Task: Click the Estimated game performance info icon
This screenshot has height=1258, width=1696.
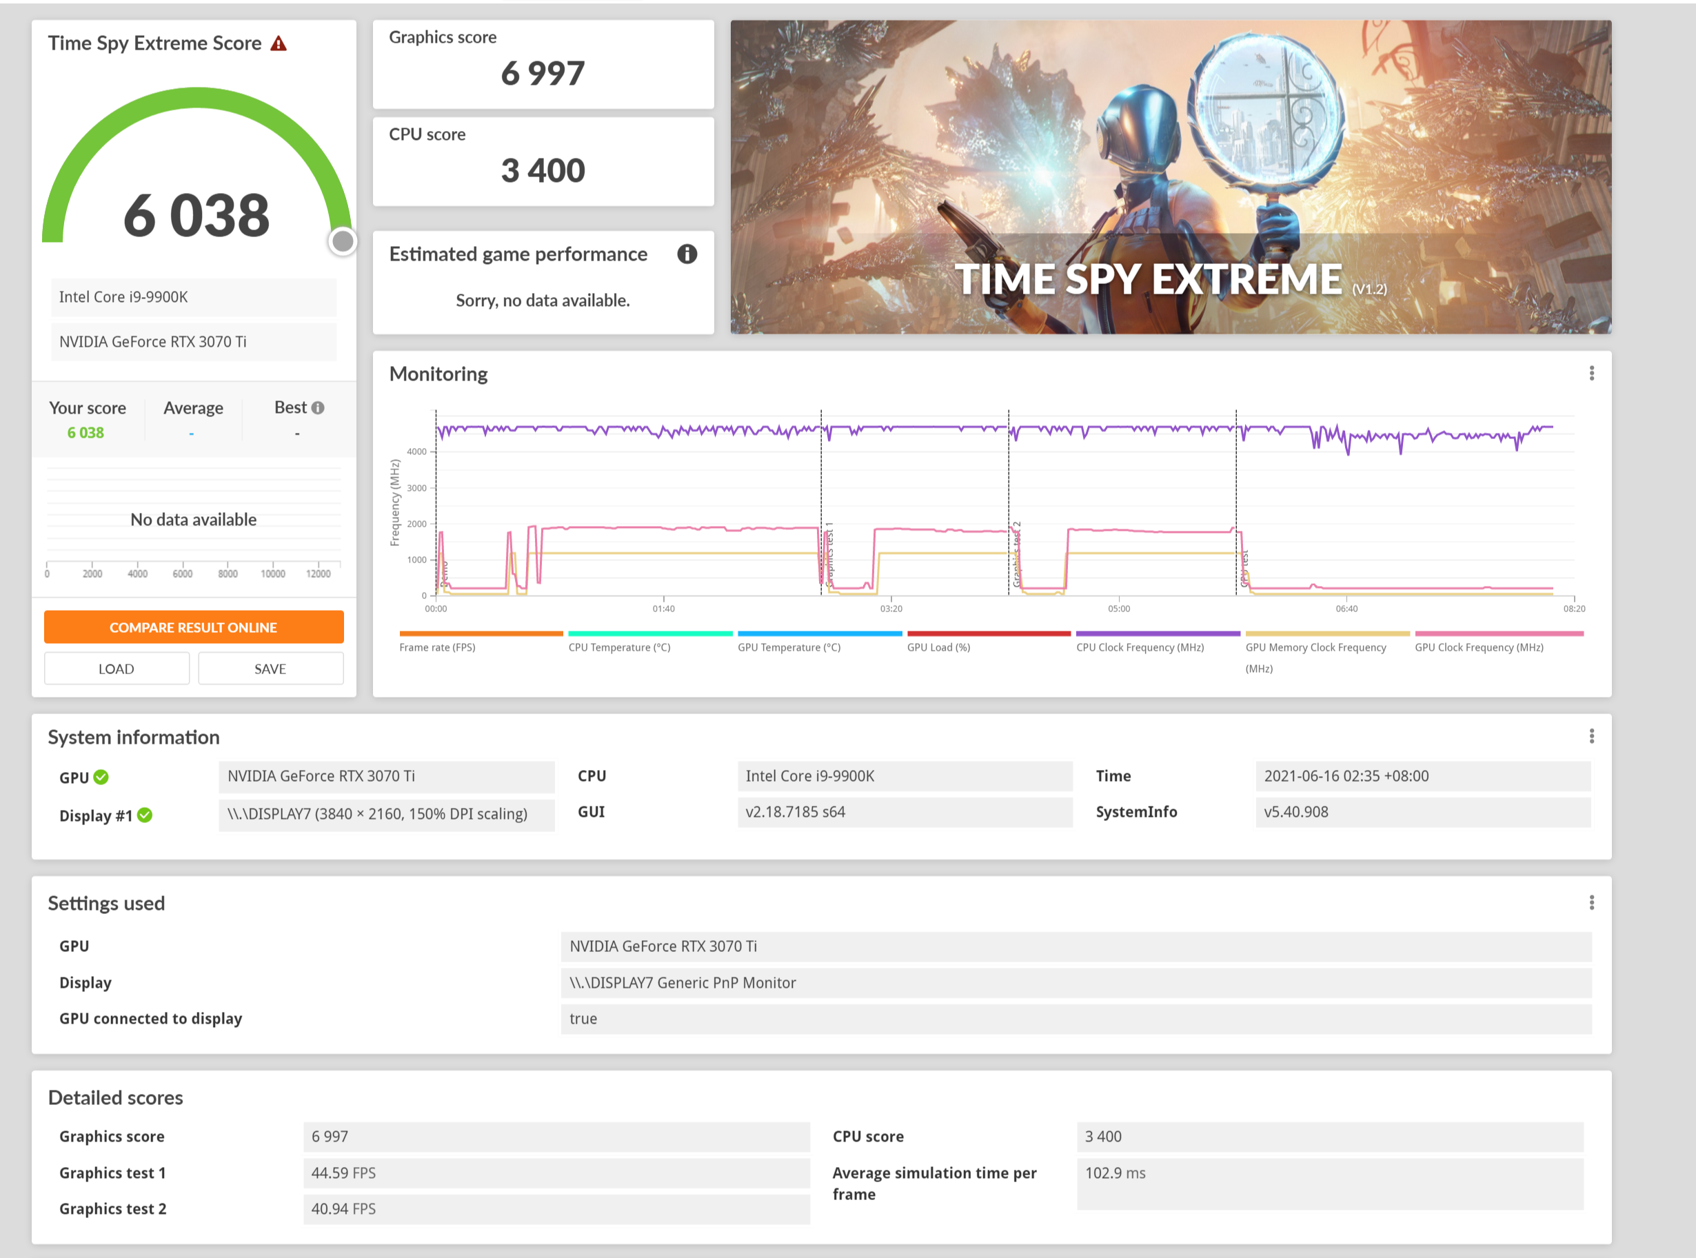Action: pyautogui.click(x=686, y=254)
